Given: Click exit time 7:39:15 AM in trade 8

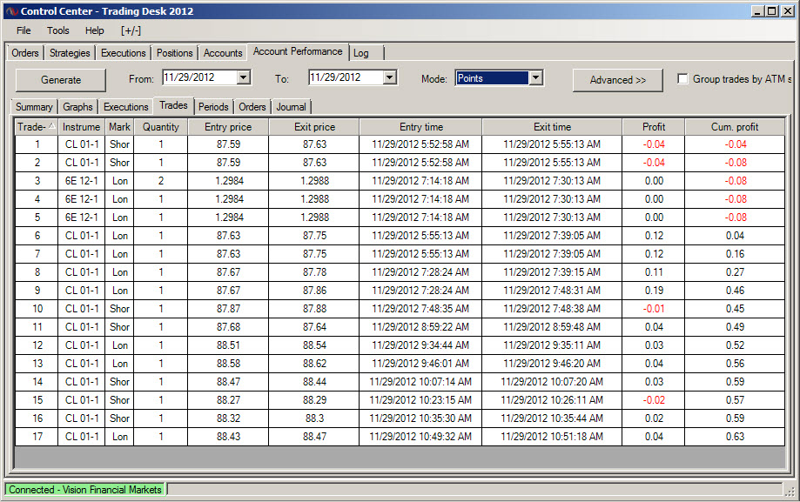Looking at the screenshot, I should (552, 272).
